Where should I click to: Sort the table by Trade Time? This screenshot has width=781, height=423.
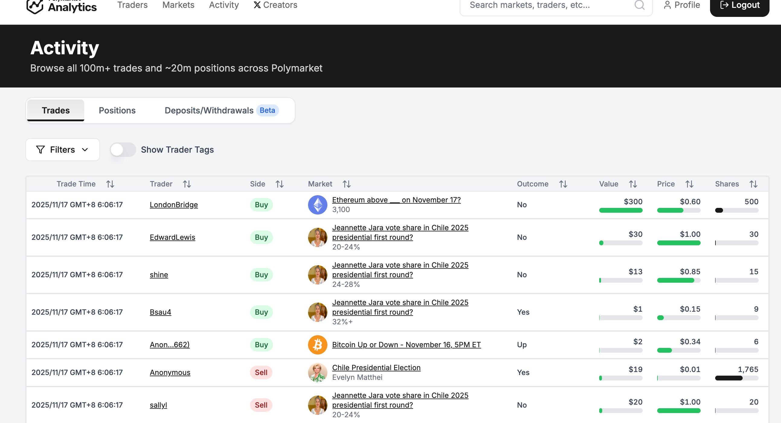point(110,184)
